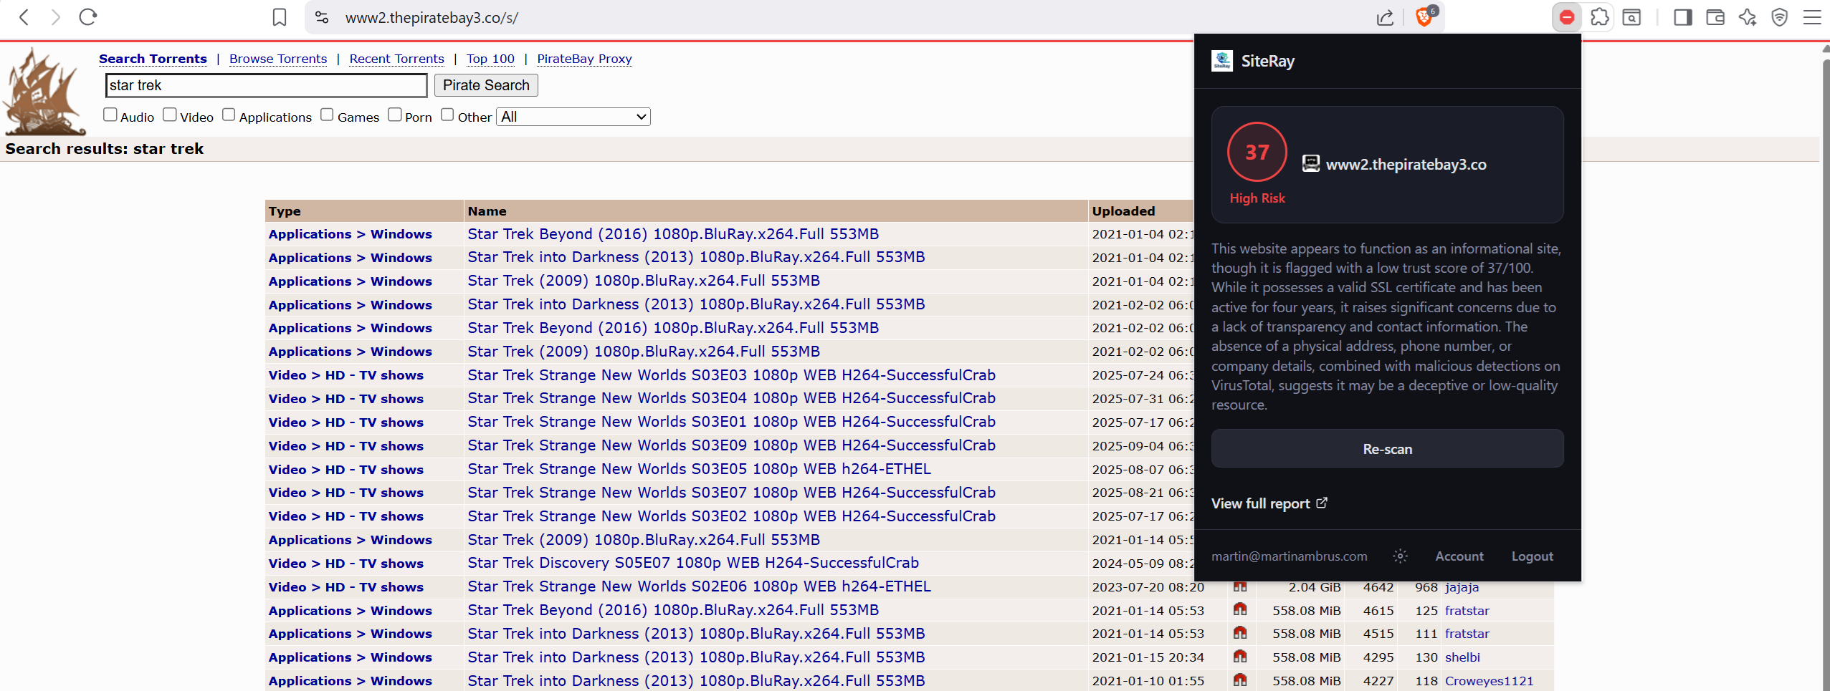1830x691 pixels.
Task: Open the Brave Wallet icon
Action: [1715, 17]
